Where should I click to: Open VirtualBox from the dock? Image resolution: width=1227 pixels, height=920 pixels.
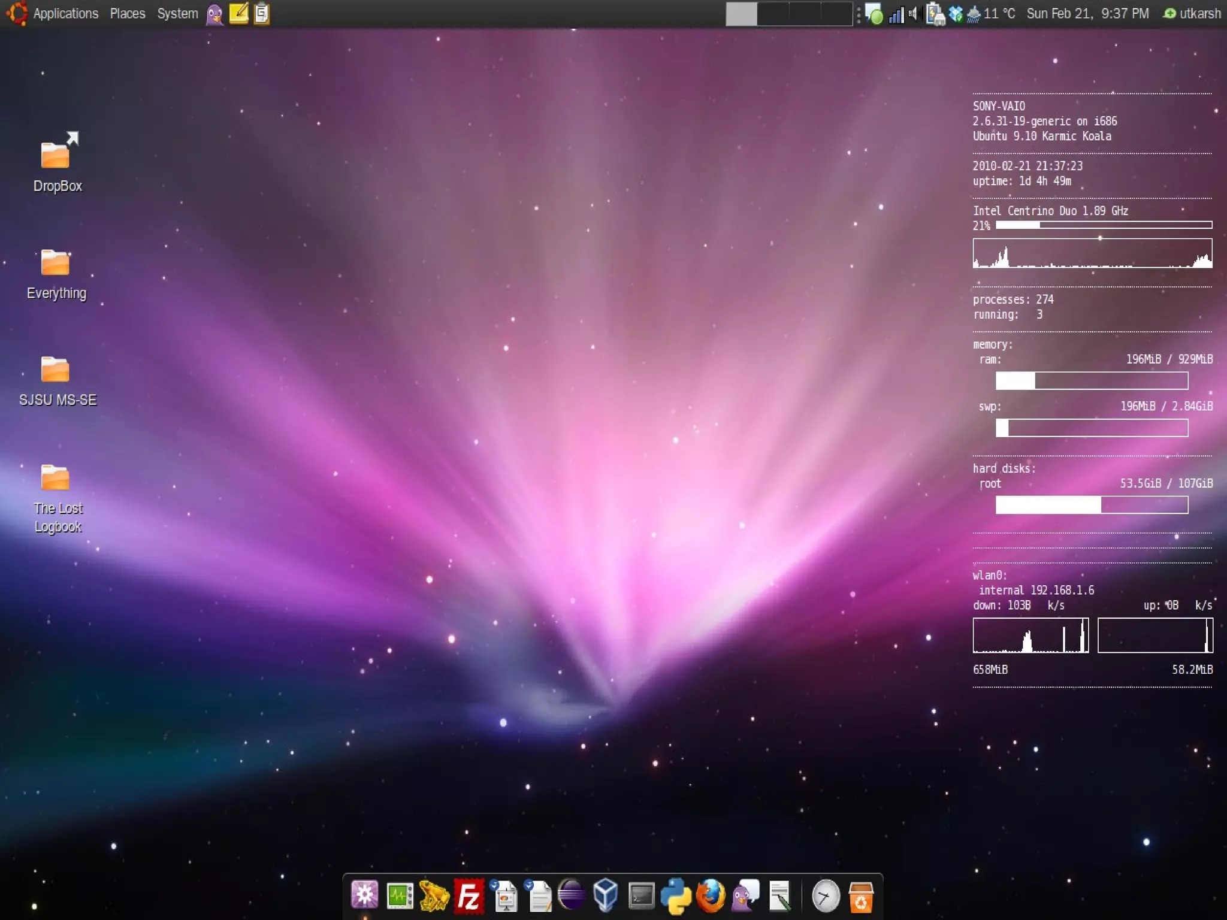606,895
